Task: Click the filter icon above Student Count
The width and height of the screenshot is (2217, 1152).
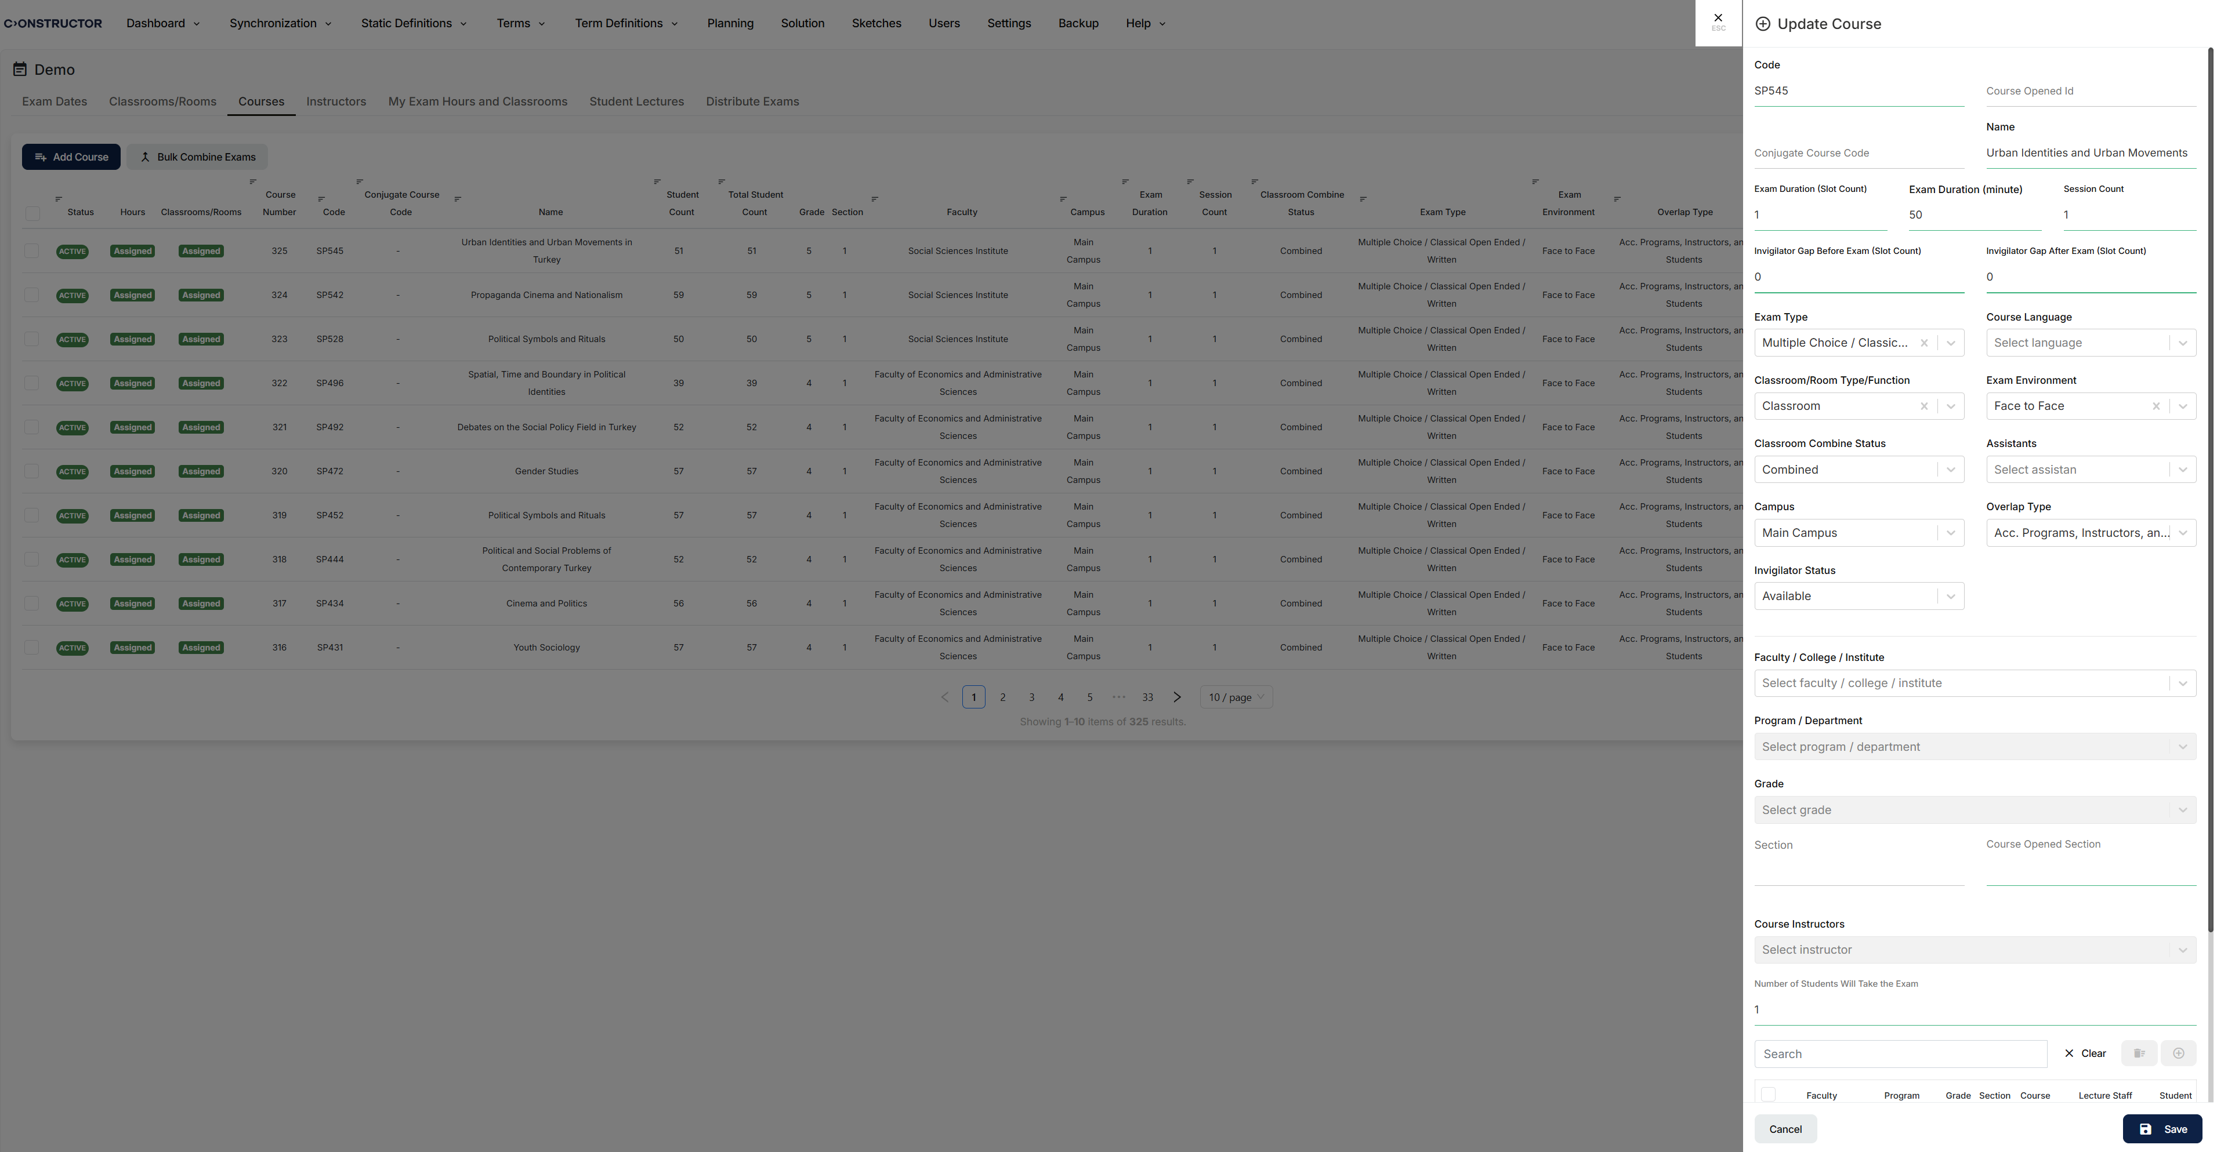Action: [658, 181]
